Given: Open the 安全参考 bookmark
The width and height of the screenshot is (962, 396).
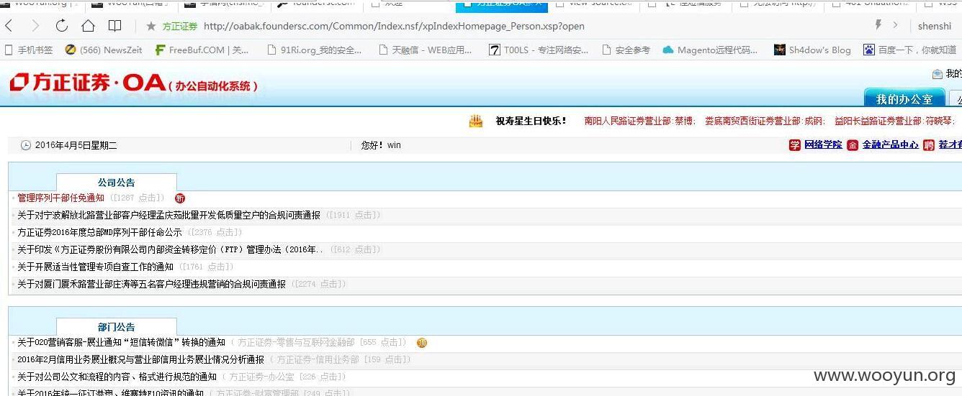Looking at the screenshot, I should pyautogui.click(x=626, y=50).
